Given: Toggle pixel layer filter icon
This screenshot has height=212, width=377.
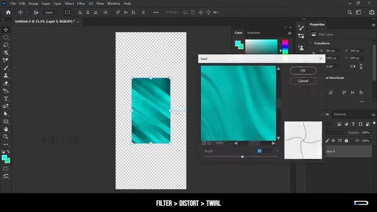Looking at the screenshot, I should click(x=339, y=124).
